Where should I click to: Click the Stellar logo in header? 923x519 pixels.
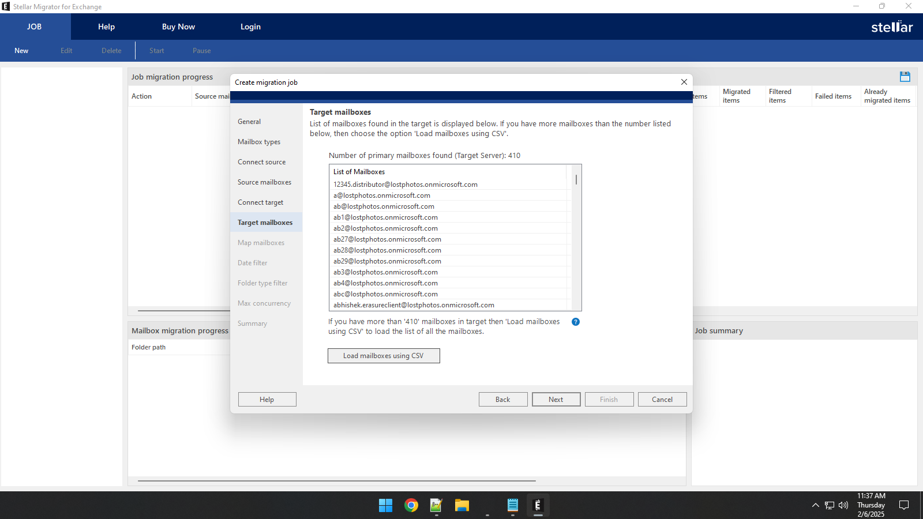(892, 27)
